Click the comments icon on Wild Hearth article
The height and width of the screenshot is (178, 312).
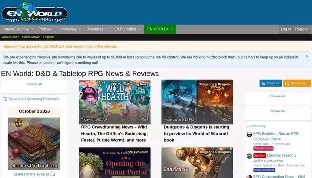pyautogui.click(x=144, y=120)
